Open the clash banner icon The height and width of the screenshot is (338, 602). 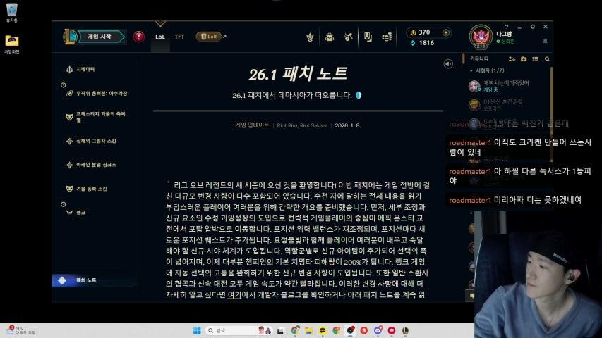pos(368,37)
